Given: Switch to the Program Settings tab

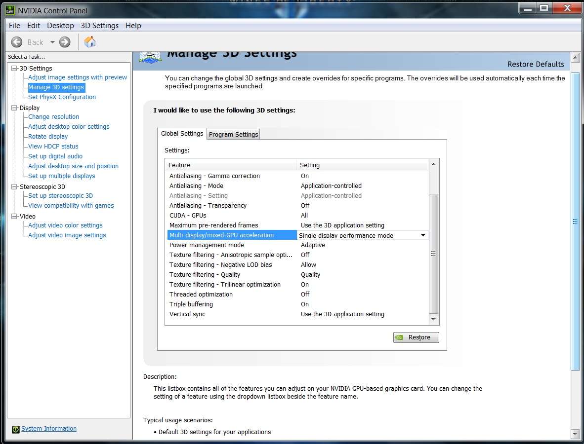Looking at the screenshot, I should [x=234, y=134].
